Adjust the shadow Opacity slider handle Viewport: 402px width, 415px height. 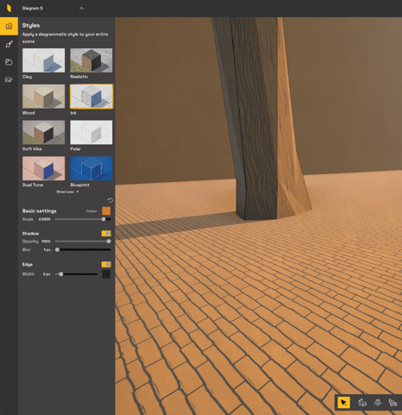point(109,242)
